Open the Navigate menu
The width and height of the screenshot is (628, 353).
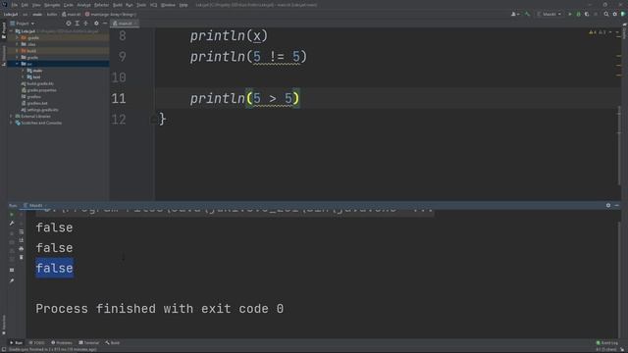coord(52,5)
